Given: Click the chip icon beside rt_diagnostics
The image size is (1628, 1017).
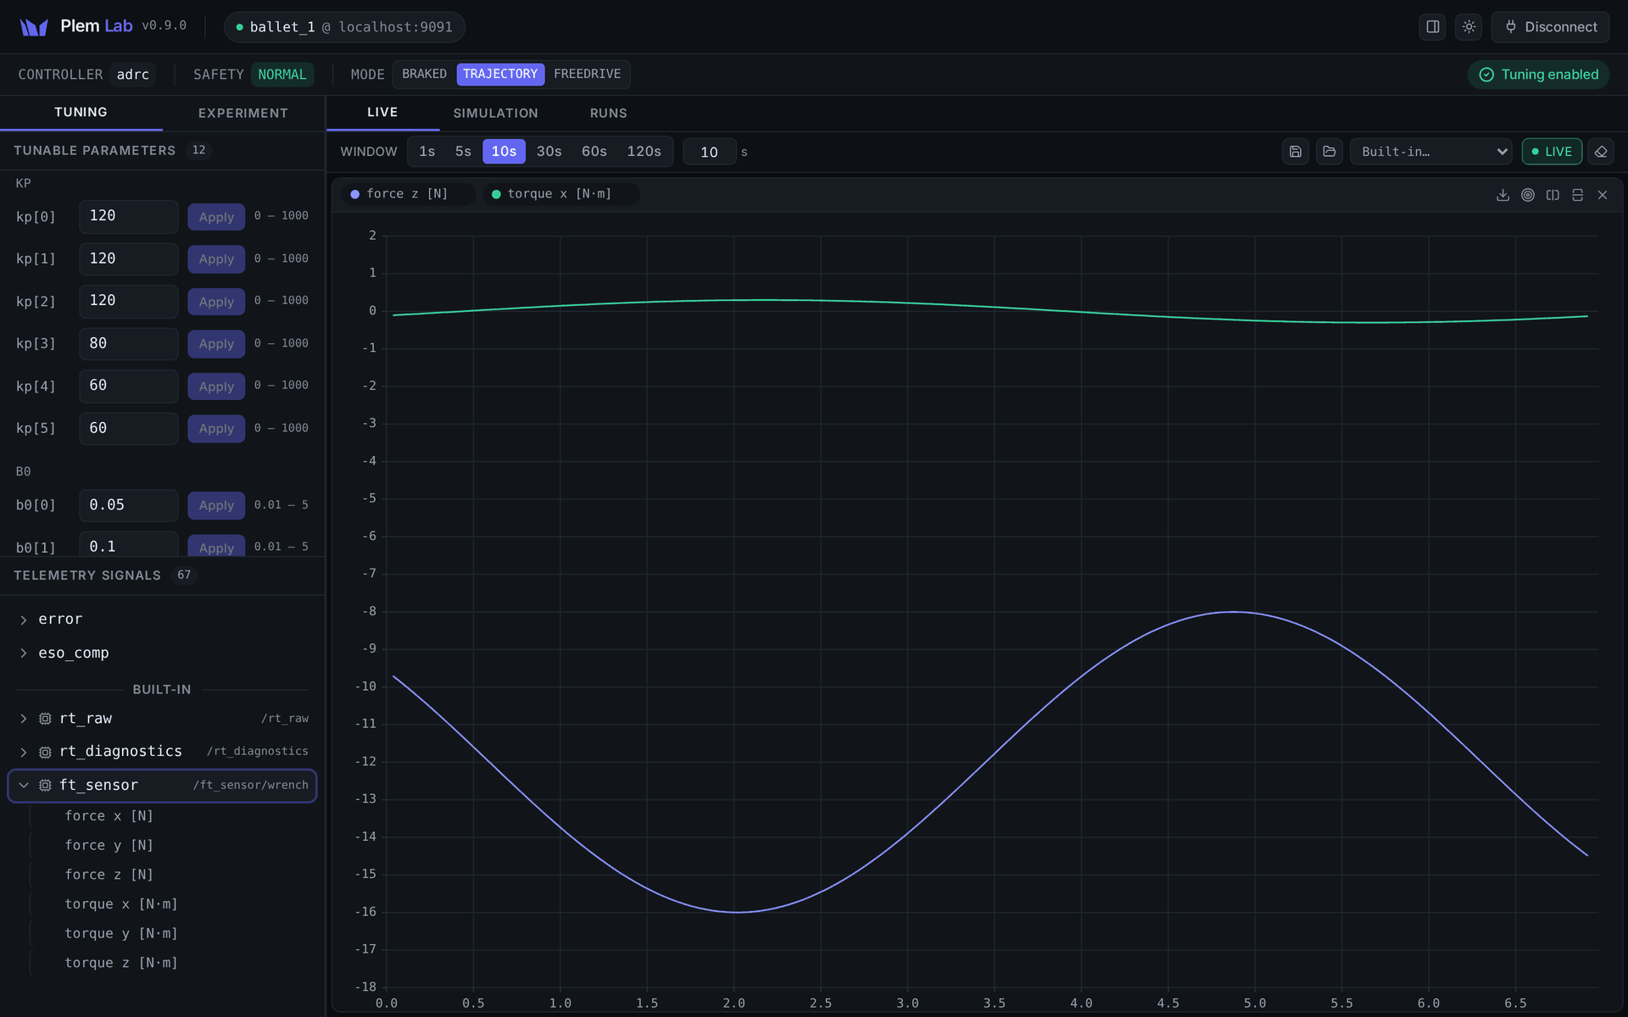Looking at the screenshot, I should (x=45, y=753).
